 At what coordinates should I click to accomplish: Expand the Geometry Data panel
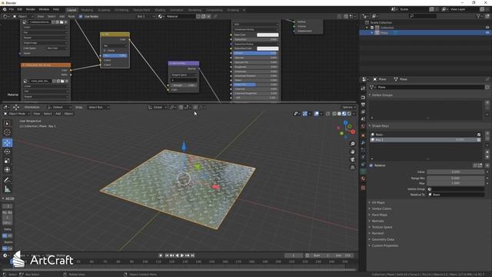tap(383, 239)
